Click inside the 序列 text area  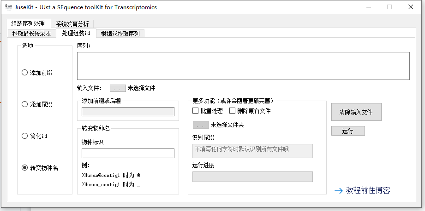tap(243, 66)
